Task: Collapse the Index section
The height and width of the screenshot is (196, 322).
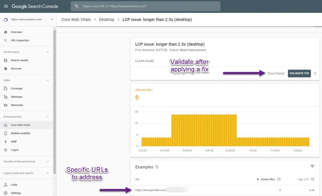Action: point(48,80)
